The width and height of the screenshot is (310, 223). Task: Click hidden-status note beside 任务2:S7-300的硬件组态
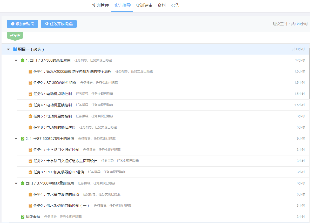(99, 83)
